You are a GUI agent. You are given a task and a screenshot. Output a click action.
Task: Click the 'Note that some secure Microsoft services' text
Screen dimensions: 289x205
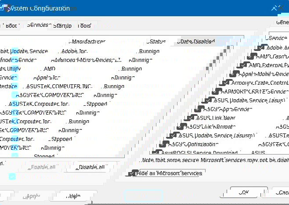pyautogui.click(x=215, y=160)
